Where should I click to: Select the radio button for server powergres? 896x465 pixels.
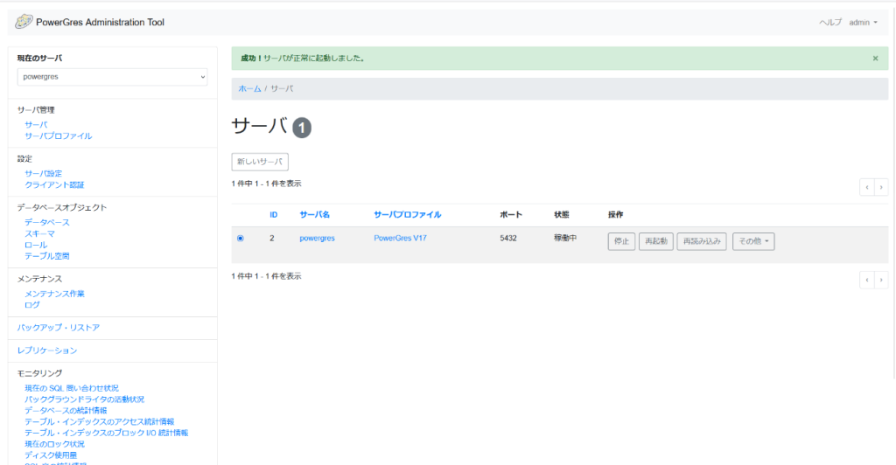click(x=240, y=239)
